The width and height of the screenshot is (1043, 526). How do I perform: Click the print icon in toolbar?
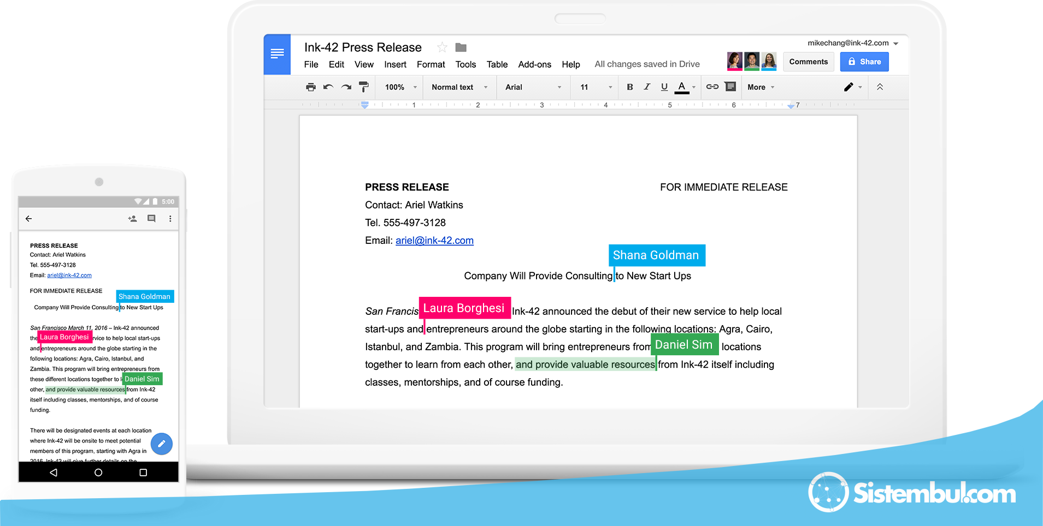(x=311, y=87)
